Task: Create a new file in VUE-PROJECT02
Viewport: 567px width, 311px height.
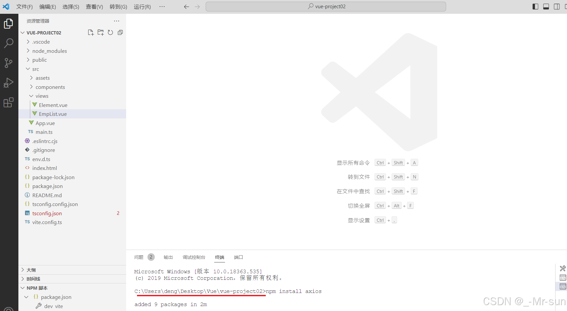Action: [91, 32]
